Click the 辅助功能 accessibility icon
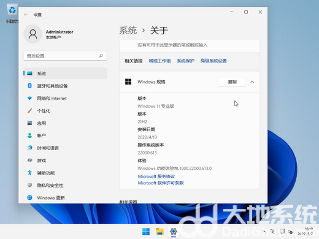 coord(30,173)
